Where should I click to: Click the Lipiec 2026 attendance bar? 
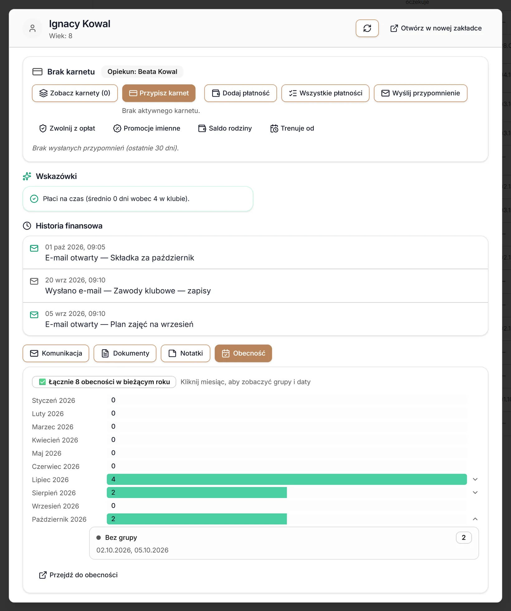tap(287, 480)
